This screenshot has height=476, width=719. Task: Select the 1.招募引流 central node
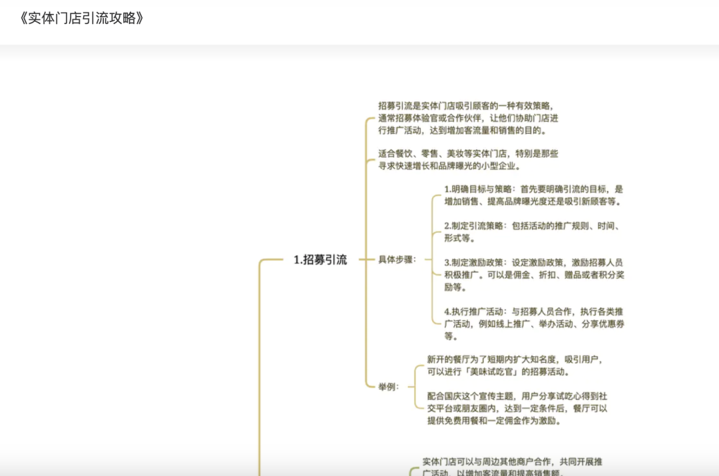pos(321,260)
